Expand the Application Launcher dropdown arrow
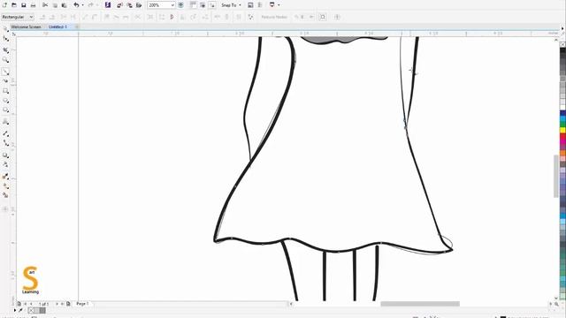 pyautogui.click(x=279, y=5)
